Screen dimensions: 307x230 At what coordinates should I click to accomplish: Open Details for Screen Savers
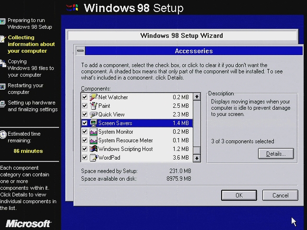(x=276, y=154)
